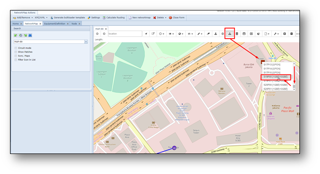Switch to the EquipmentDefinition tab
The height and width of the screenshot is (174, 320).
pos(54,24)
